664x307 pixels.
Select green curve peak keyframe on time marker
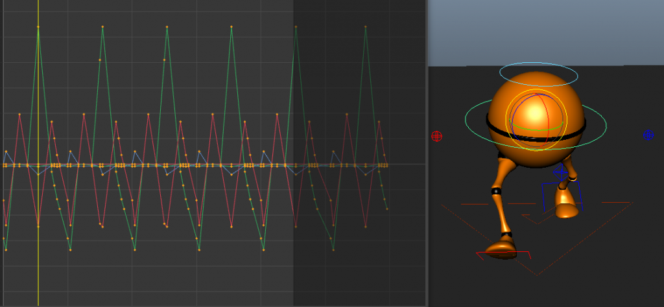(x=38, y=27)
